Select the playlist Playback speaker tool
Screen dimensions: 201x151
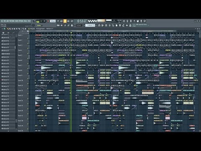click(26, 29)
